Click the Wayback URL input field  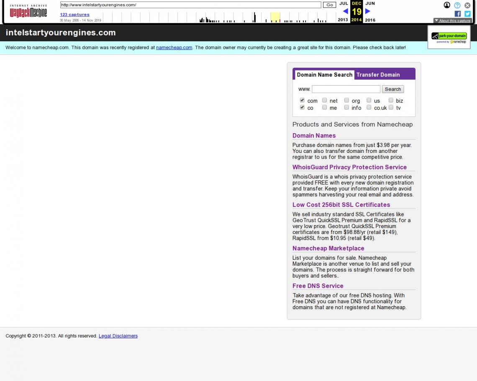[x=190, y=5]
